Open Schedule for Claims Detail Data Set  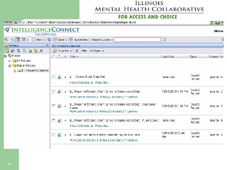(x=87, y=83)
